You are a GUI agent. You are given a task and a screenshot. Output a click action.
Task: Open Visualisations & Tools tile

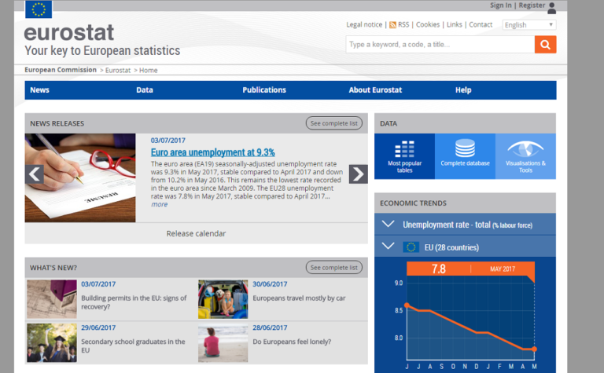(x=525, y=156)
